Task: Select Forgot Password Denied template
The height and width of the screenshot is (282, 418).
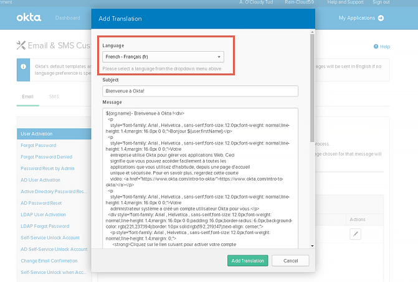Action: pos(46,157)
